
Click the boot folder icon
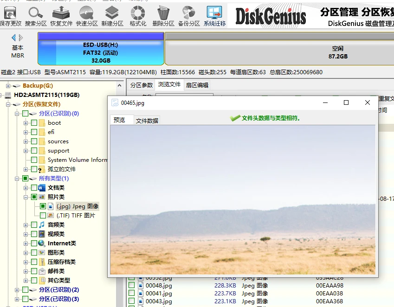pos(42,123)
